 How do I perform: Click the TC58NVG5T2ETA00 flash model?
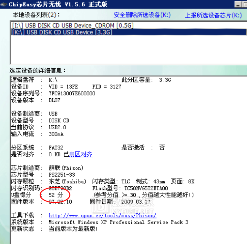coord(146,188)
